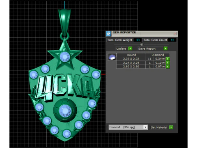Select the round gem thumbnail icon

click(112, 57)
